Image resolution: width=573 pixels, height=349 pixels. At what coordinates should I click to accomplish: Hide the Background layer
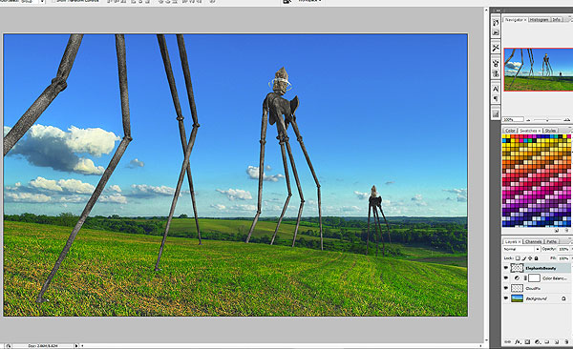(506, 298)
